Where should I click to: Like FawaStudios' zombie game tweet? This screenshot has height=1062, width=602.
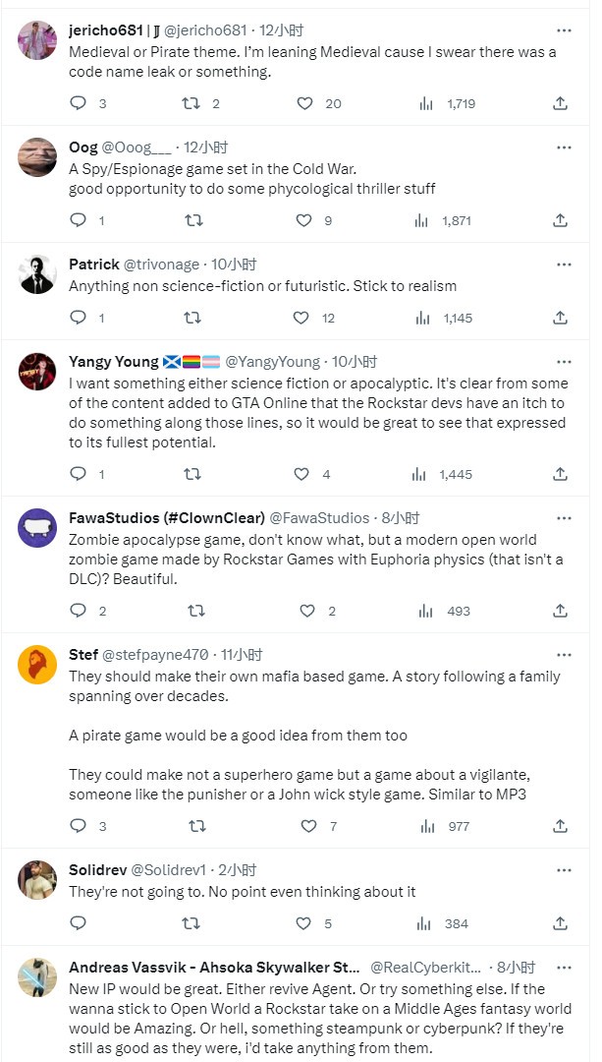coord(304,611)
